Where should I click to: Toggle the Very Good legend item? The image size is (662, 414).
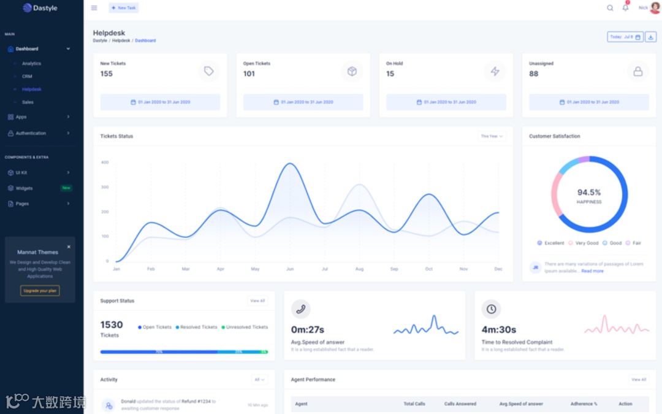(584, 243)
